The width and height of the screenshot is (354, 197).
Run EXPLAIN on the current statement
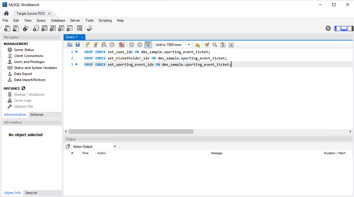(x=104, y=45)
